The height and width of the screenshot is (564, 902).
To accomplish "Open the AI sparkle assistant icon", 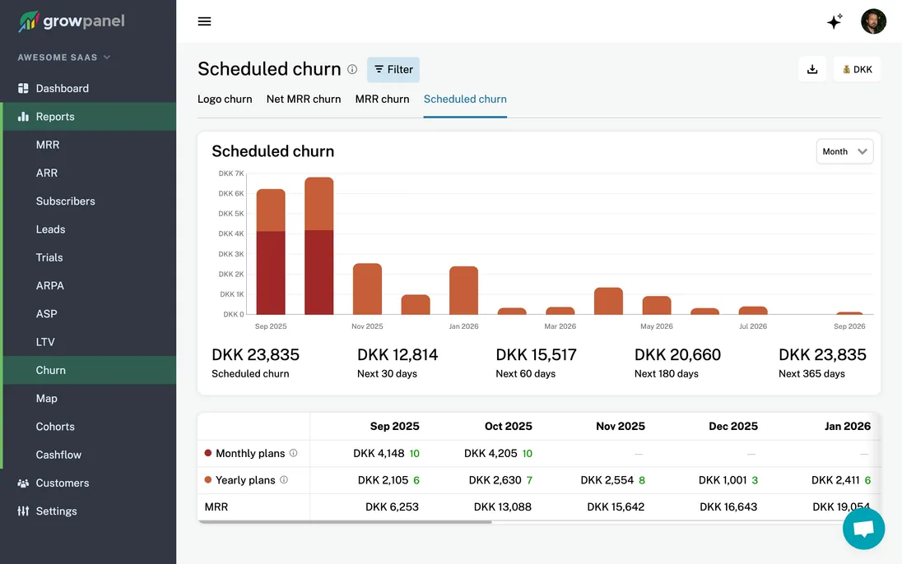I will point(835,22).
